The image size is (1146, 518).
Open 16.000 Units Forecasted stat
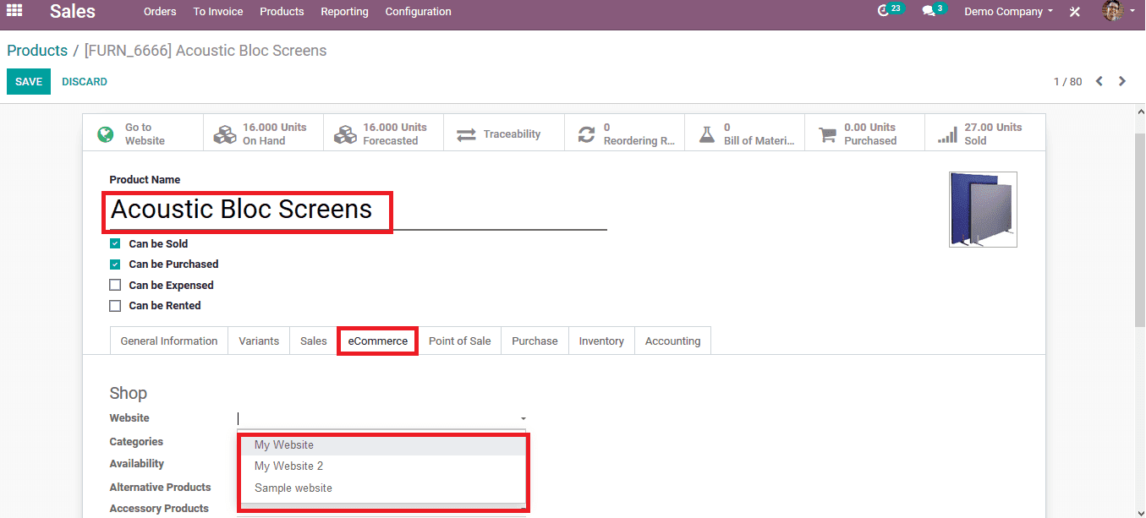[x=383, y=134]
